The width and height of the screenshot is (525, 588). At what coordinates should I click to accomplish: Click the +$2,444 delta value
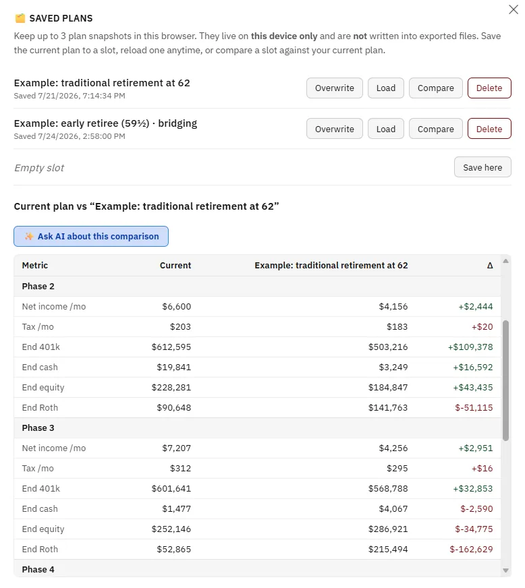476,307
